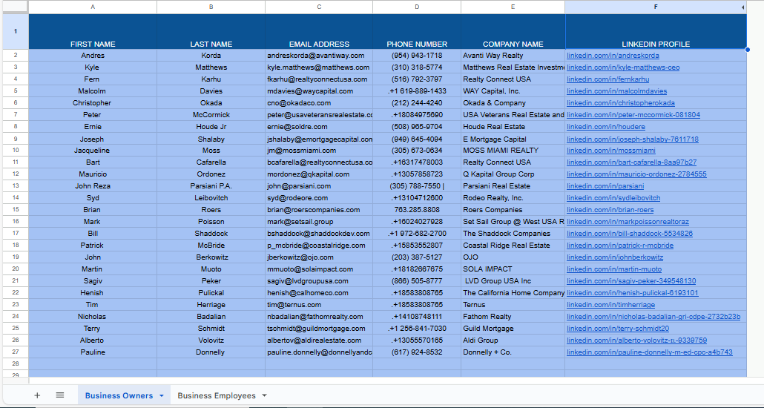Click the FIRST NAME header cell

click(x=93, y=32)
